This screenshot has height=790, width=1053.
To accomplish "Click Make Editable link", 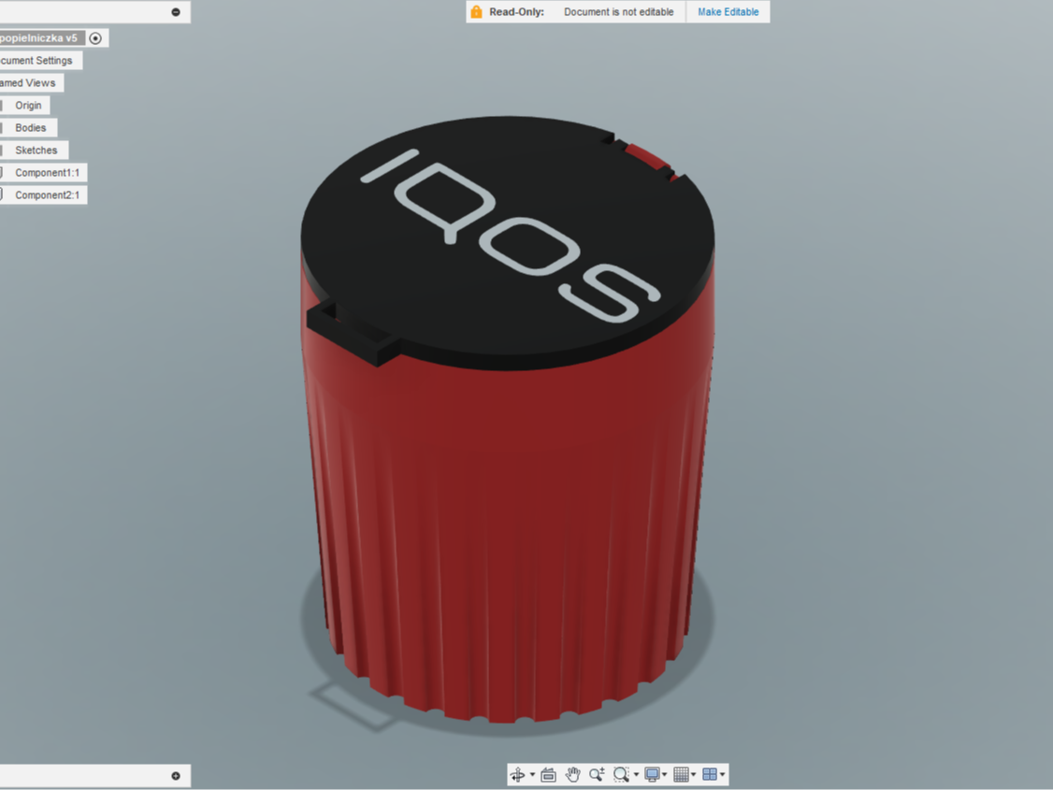I will [x=728, y=12].
